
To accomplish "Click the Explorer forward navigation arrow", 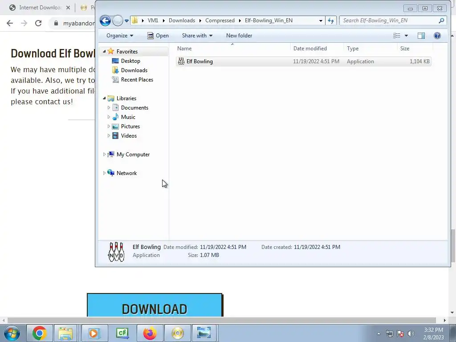I will (x=118, y=20).
